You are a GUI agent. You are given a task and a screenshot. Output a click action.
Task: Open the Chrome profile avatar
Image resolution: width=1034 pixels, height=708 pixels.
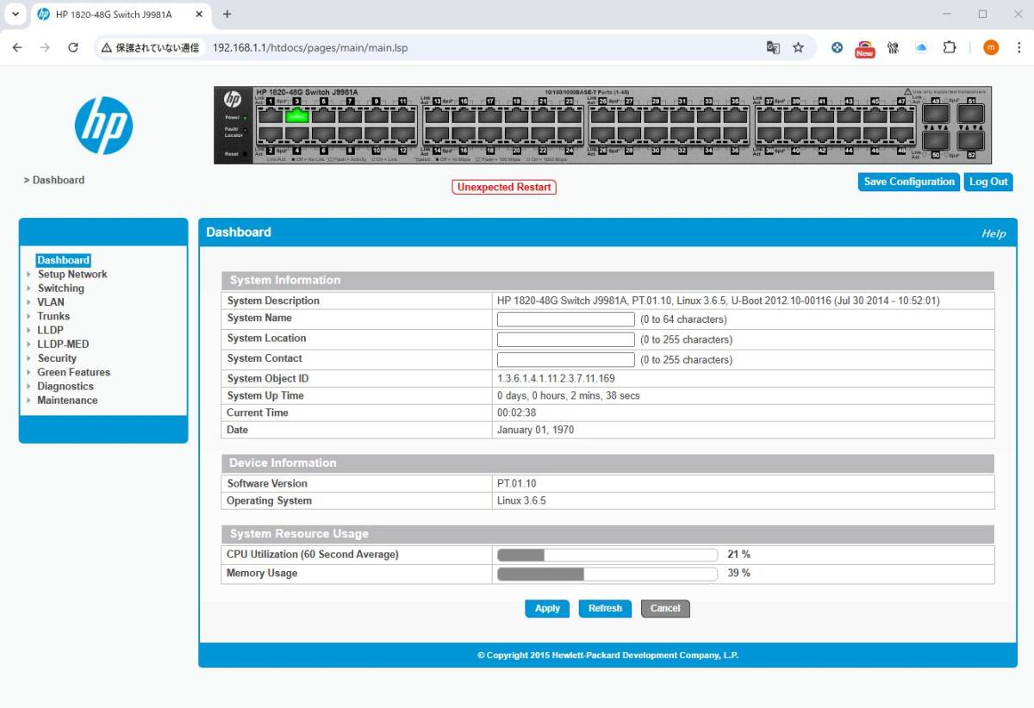pos(991,47)
